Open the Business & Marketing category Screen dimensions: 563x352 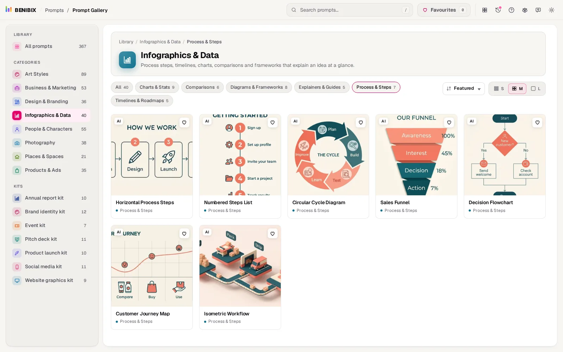51,88
